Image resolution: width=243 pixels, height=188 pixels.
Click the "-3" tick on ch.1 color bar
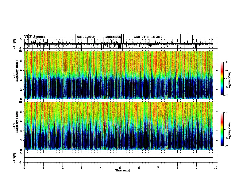click(226, 62)
